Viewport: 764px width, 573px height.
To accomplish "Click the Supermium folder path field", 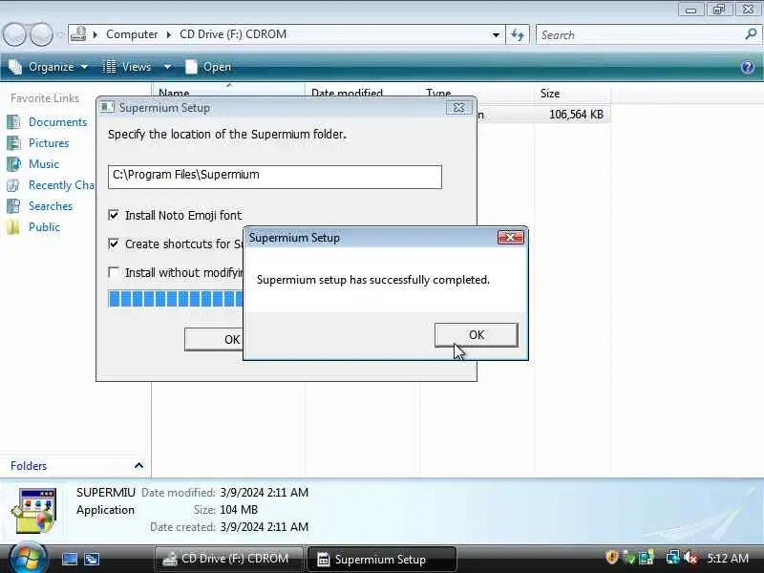I will click(x=275, y=177).
